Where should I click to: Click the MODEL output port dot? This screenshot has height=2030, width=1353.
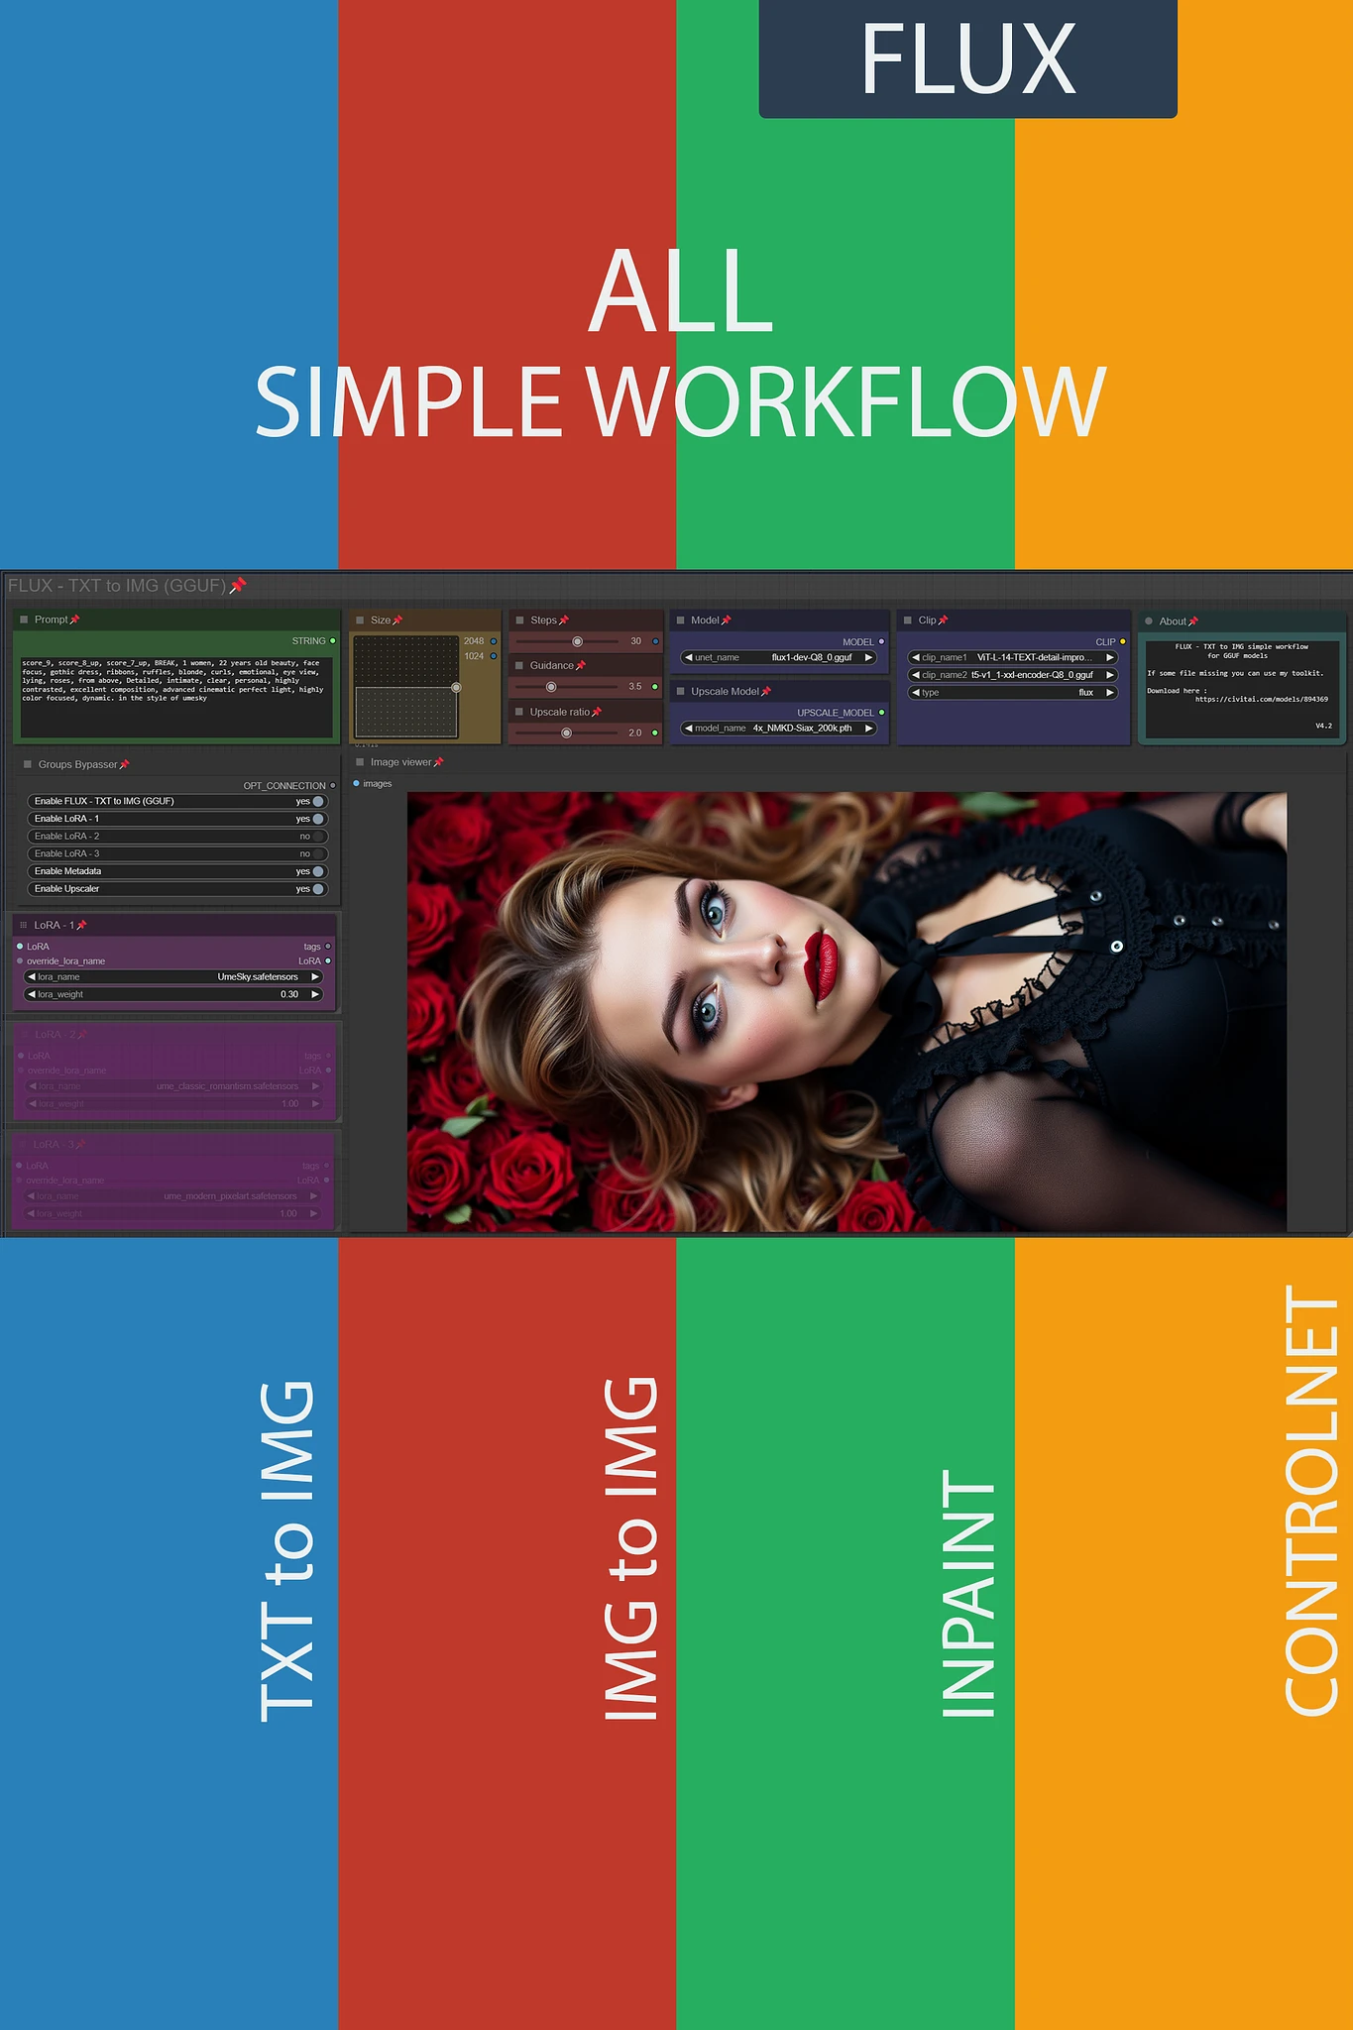[881, 642]
